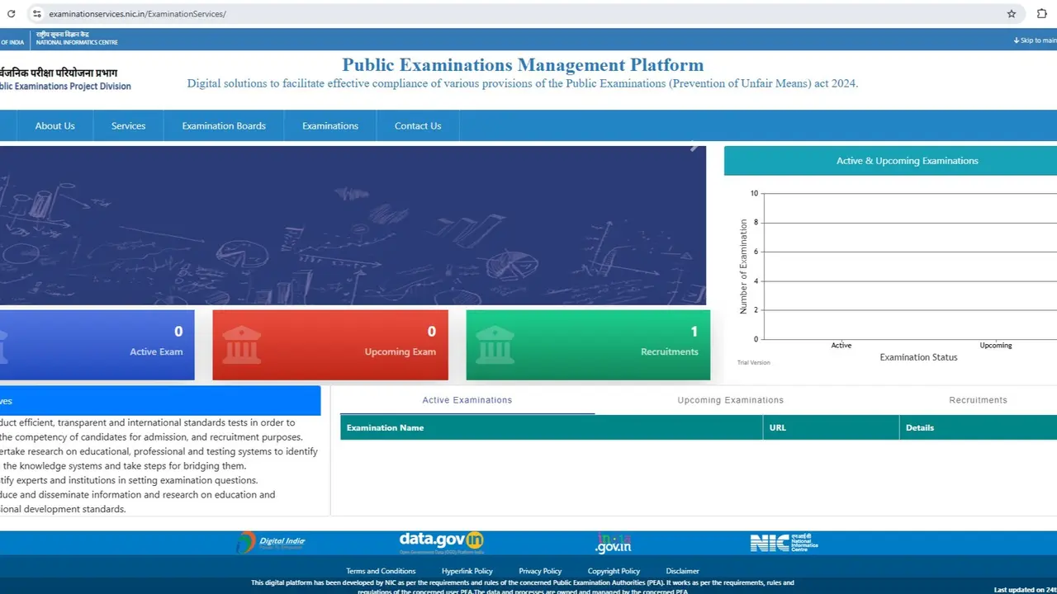
Task: Switch to the Recruitments tab
Action: pyautogui.click(x=978, y=400)
